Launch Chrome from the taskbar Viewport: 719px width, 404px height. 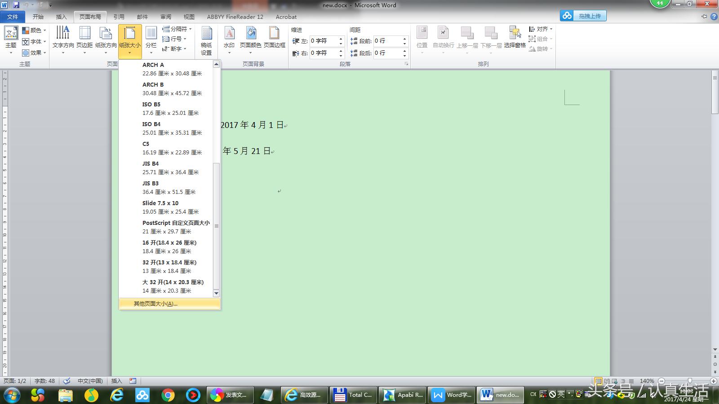[x=168, y=395]
